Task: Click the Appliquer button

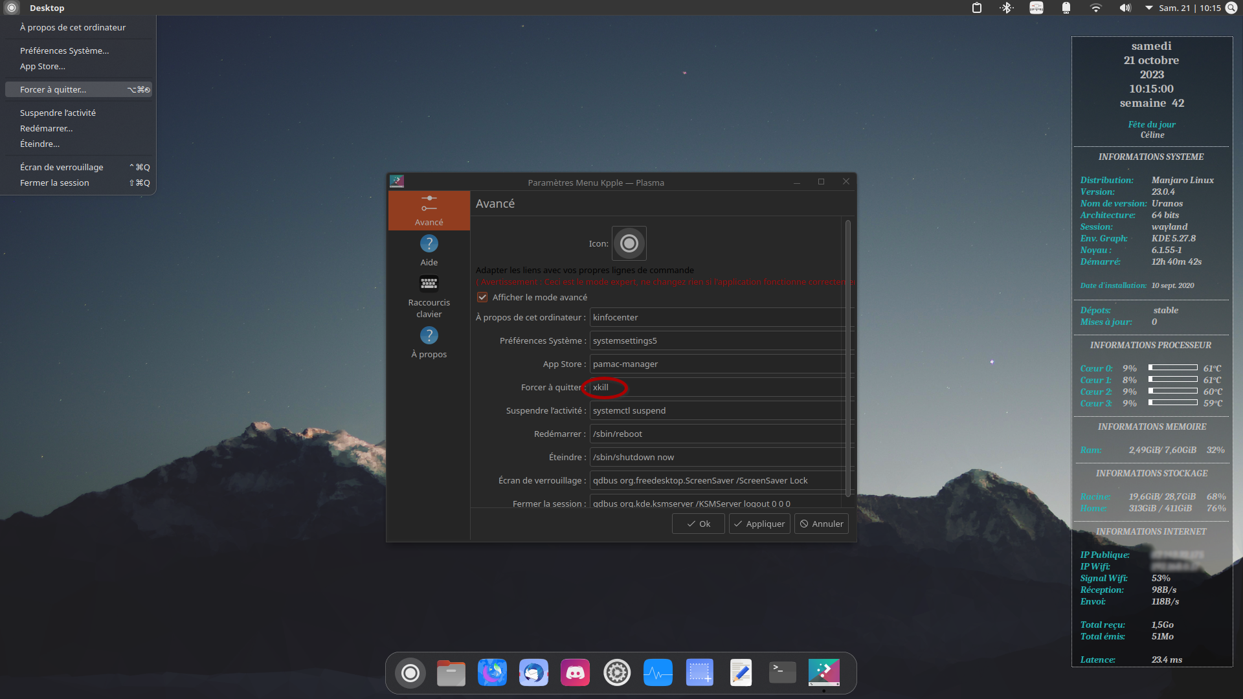Action: pyautogui.click(x=759, y=524)
